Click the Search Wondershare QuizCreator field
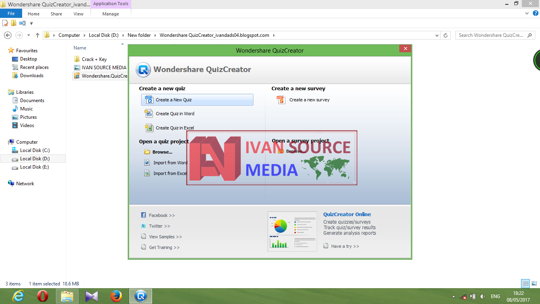 495,35
